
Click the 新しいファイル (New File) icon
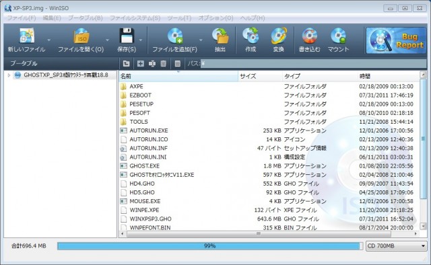click(27, 36)
